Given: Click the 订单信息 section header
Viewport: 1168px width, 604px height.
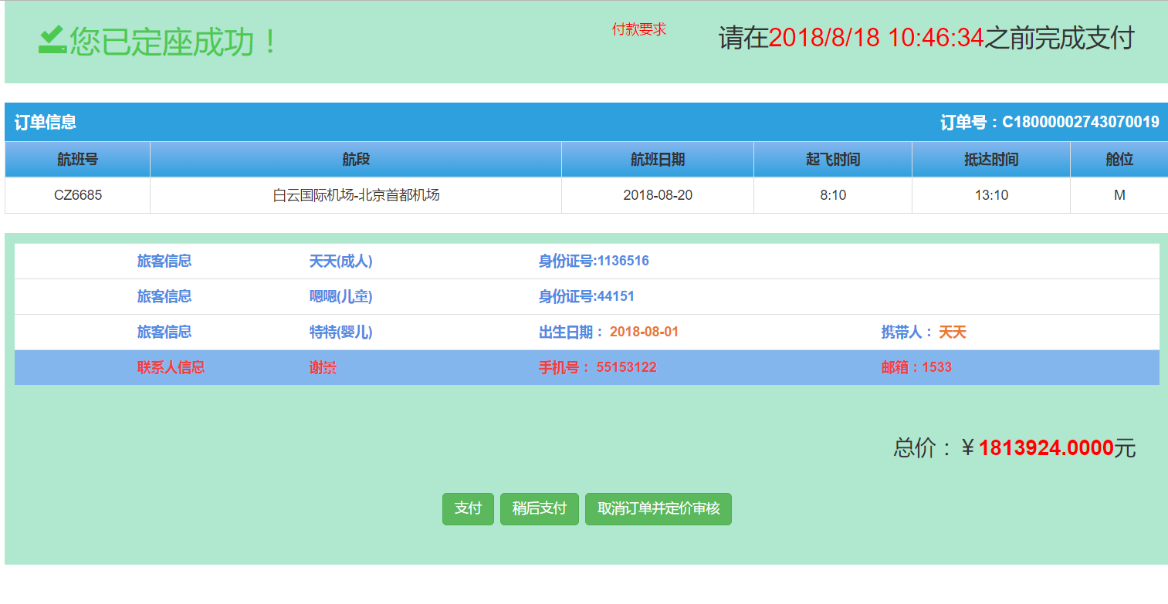Looking at the screenshot, I should coord(46,122).
